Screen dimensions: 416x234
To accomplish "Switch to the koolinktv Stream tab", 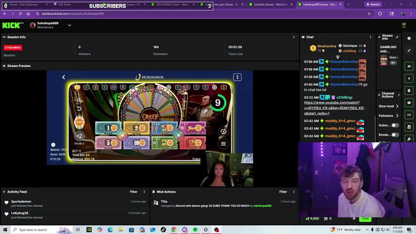I will click(x=271, y=5).
